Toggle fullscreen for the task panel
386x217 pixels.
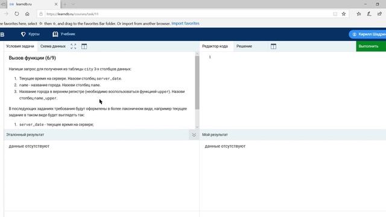point(74,46)
